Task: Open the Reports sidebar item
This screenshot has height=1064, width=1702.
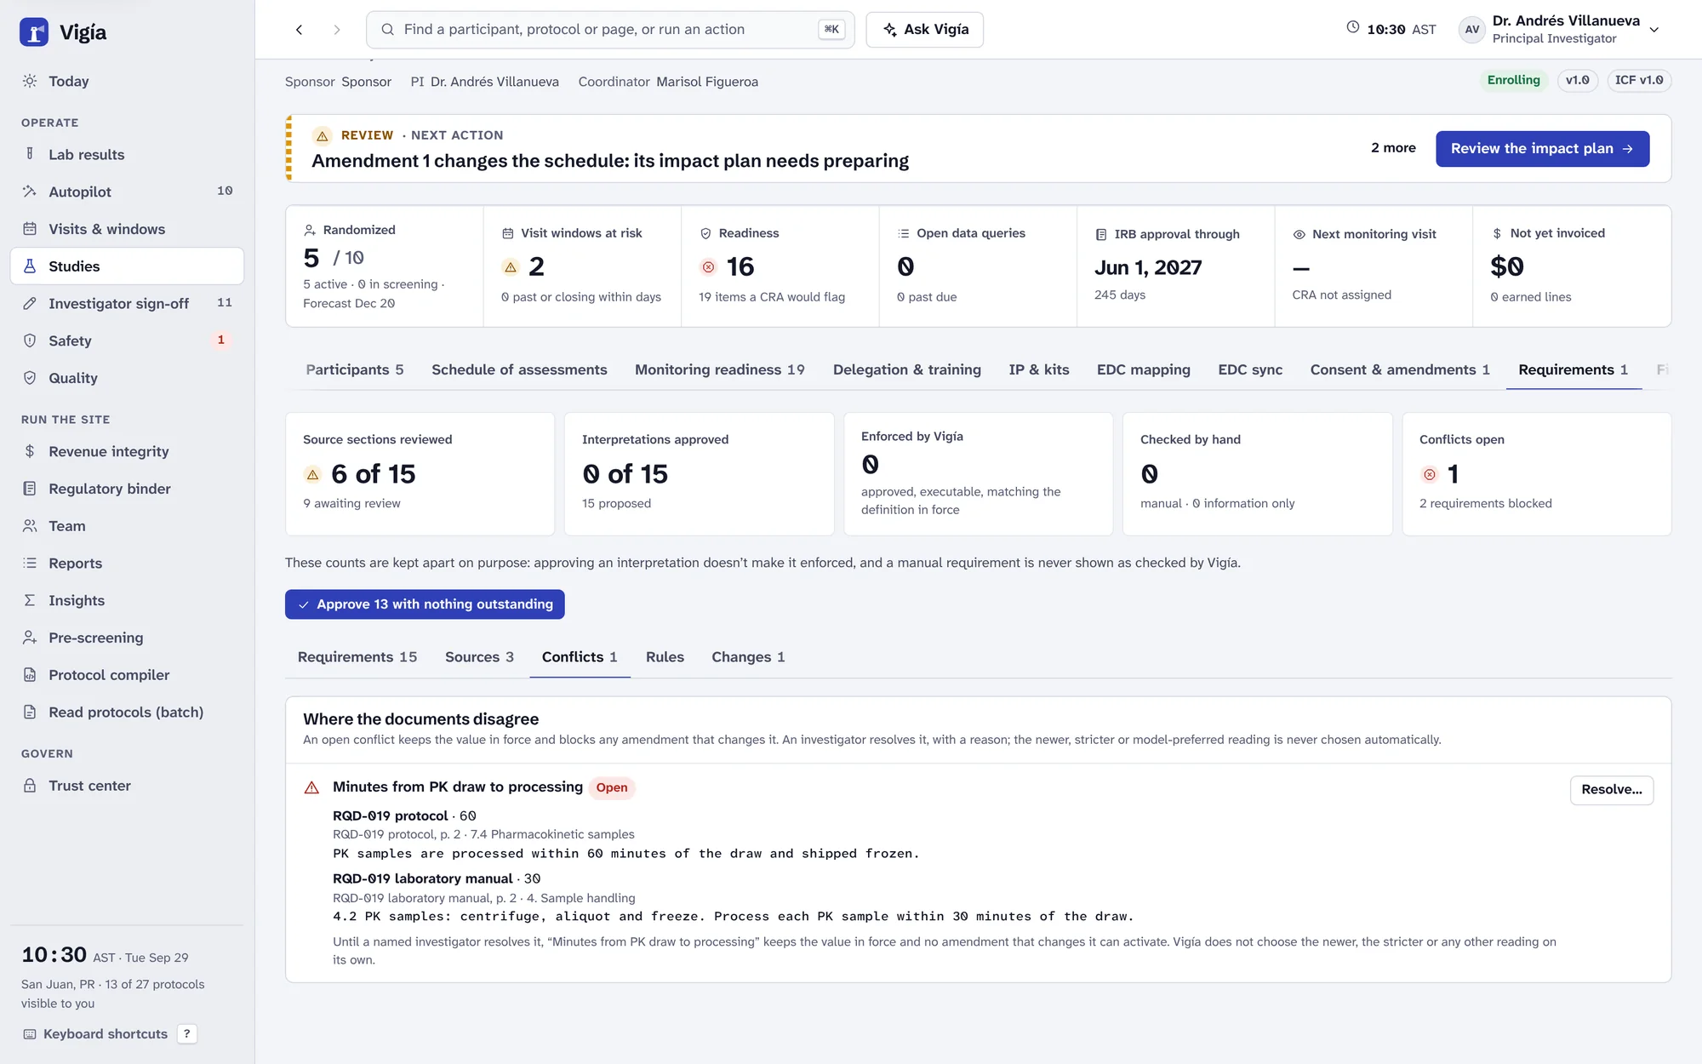Action: click(126, 563)
